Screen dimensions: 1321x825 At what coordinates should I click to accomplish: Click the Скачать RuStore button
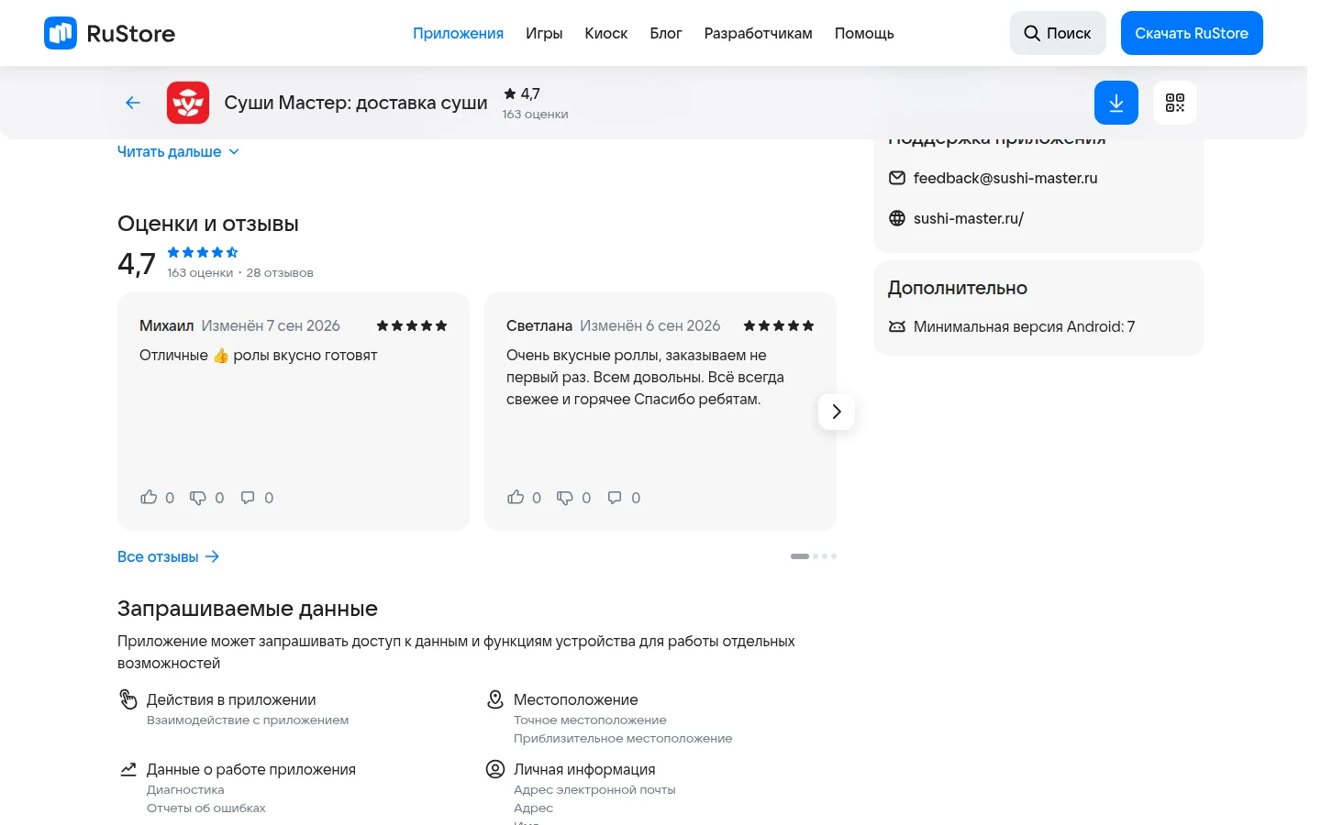coord(1192,33)
